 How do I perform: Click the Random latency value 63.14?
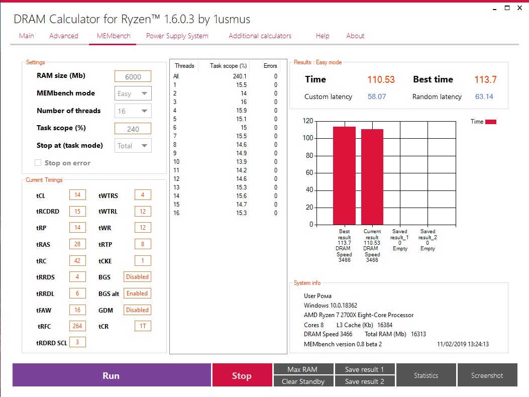tap(484, 96)
